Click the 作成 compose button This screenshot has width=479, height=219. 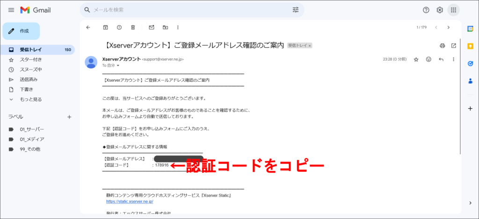point(21,31)
